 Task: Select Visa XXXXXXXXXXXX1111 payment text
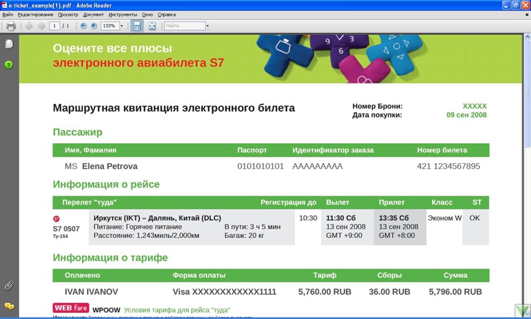point(224,292)
